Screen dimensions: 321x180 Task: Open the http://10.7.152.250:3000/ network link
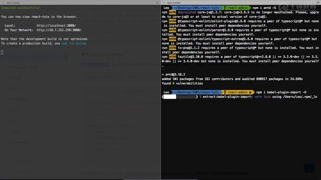pyautogui.click(x=59, y=30)
